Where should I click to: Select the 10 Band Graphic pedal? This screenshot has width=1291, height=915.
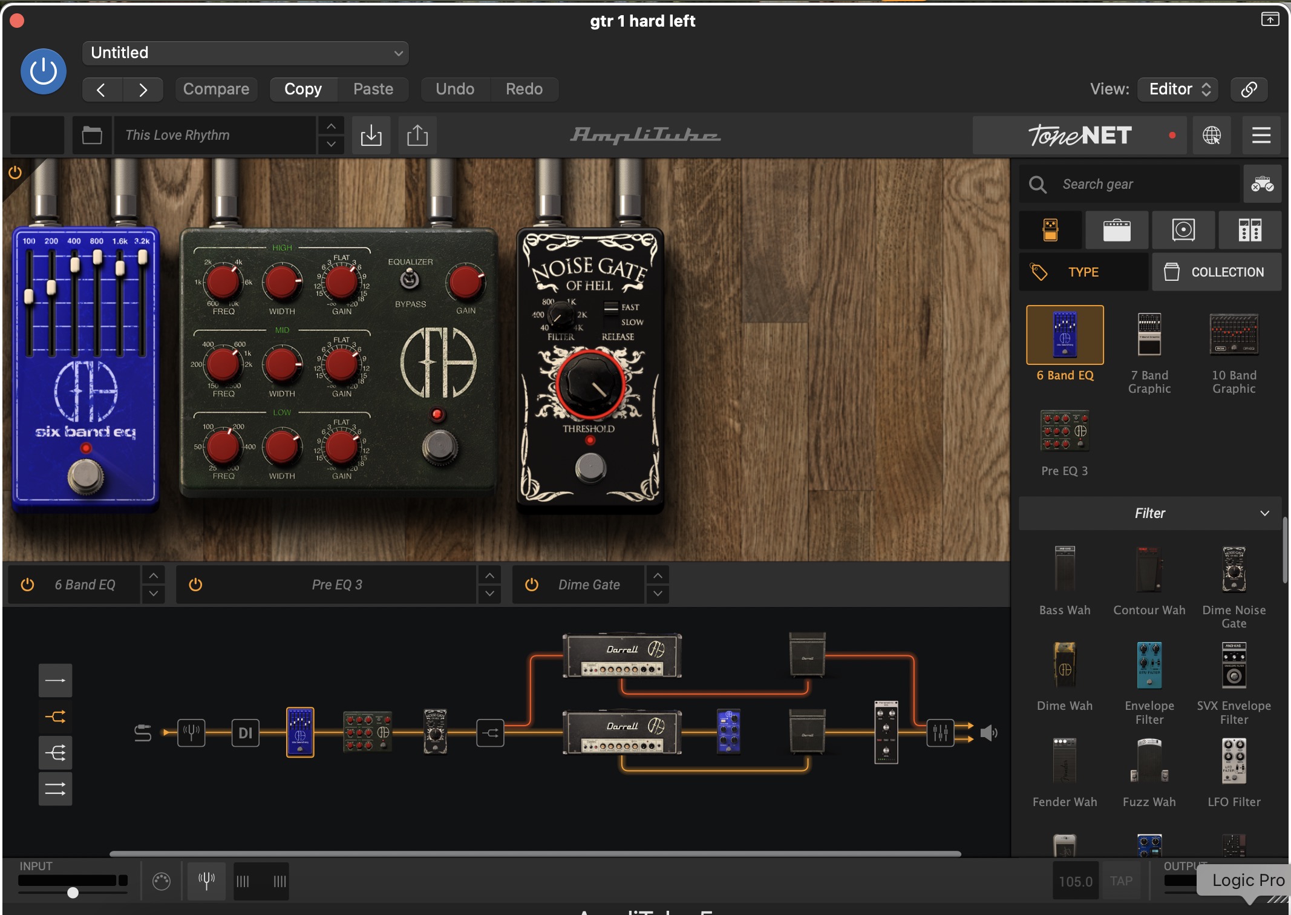click(x=1234, y=334)
